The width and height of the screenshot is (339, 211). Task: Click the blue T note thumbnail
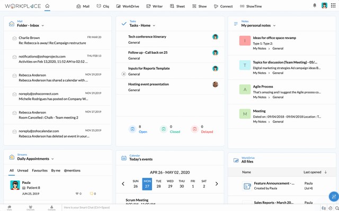pyautogui.click(x=245, y=65)
